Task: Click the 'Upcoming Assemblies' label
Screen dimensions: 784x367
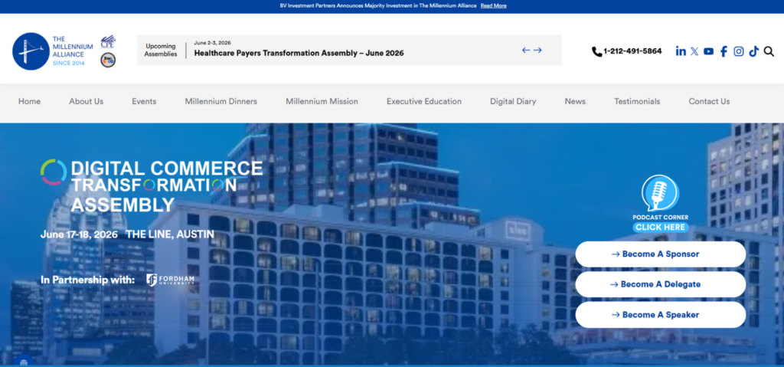Action: tap(161, 50)
